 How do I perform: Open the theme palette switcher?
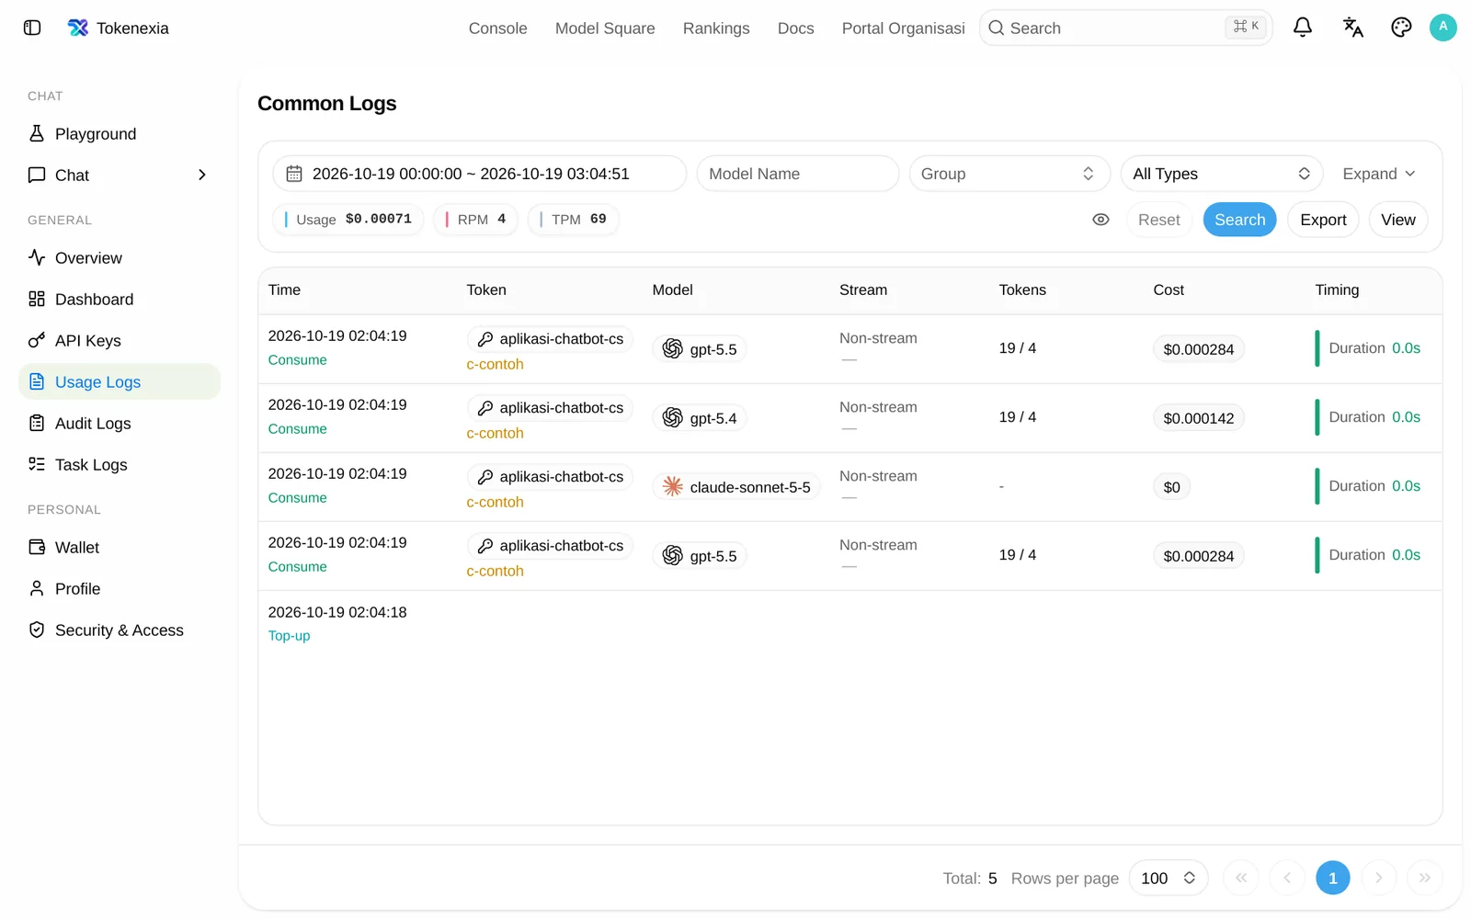(1401, 28)
